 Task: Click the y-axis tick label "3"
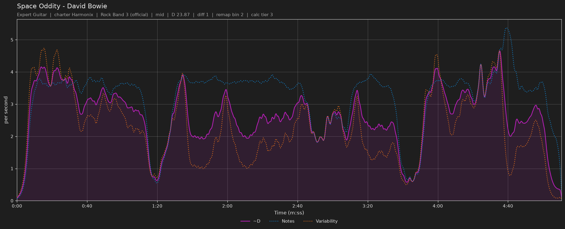[x=13, y=104]
